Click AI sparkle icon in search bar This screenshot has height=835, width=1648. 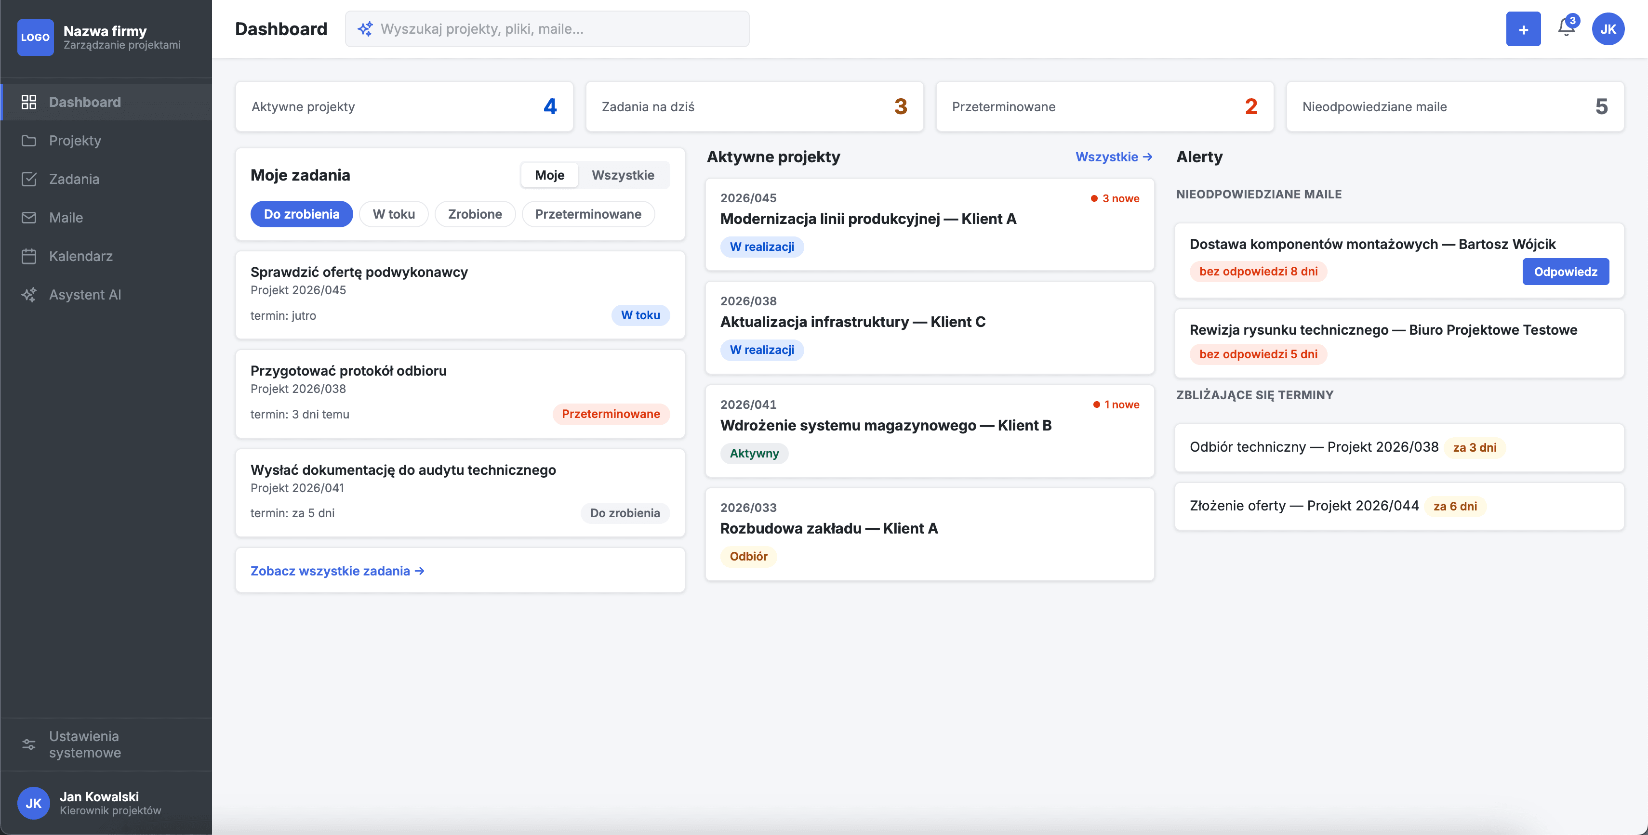(365, 29)
